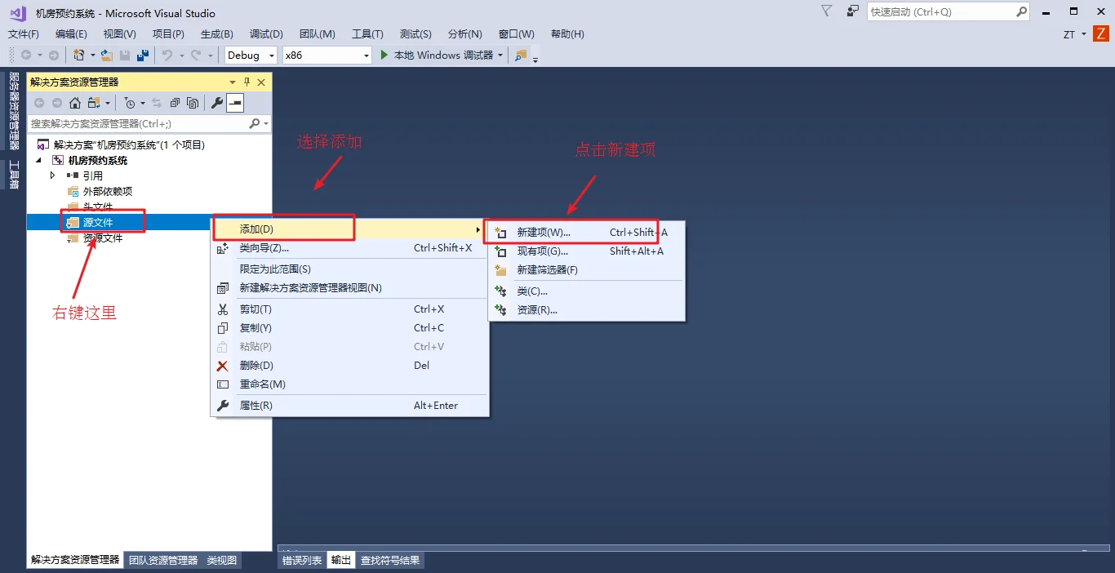This screenshot has height=573, width=1115.
Task: Click the find in files toolbar icon
Action: (521, 56)
